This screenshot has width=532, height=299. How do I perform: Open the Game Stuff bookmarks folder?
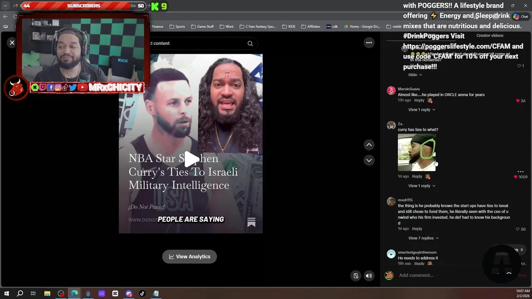pyautogui.click(x=202, y=27)
